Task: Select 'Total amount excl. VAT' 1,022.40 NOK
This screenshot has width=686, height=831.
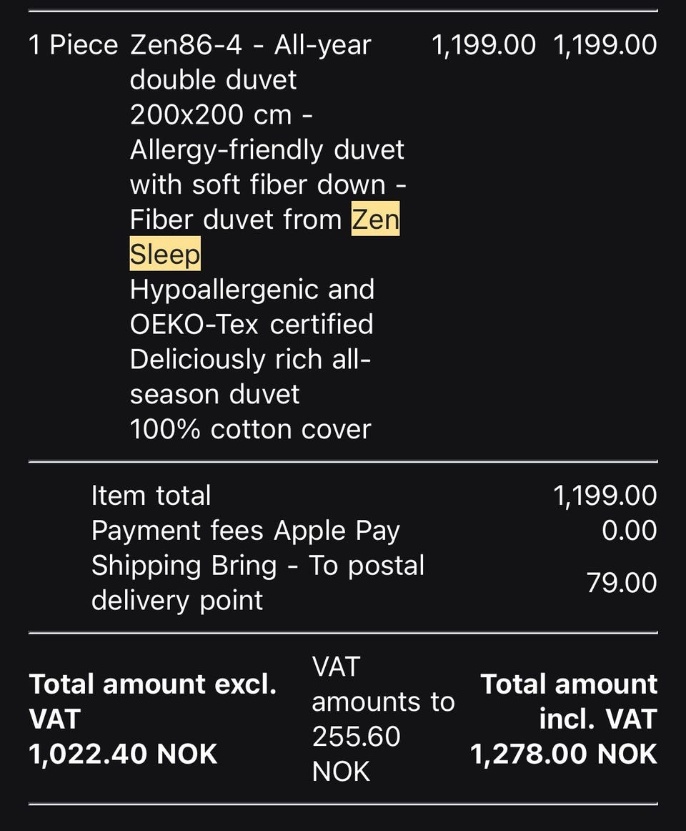Action: pyautogui.click(x=153, y=719)
